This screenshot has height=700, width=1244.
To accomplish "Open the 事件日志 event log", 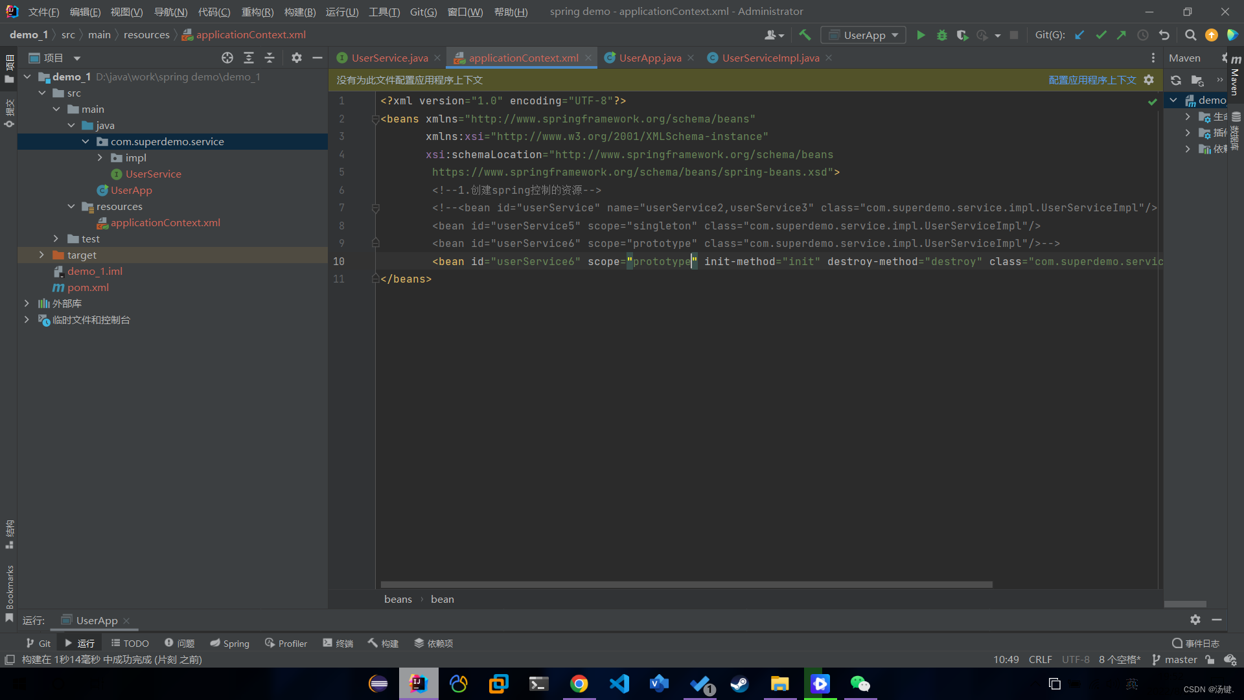I will [x=1195, y=643].
